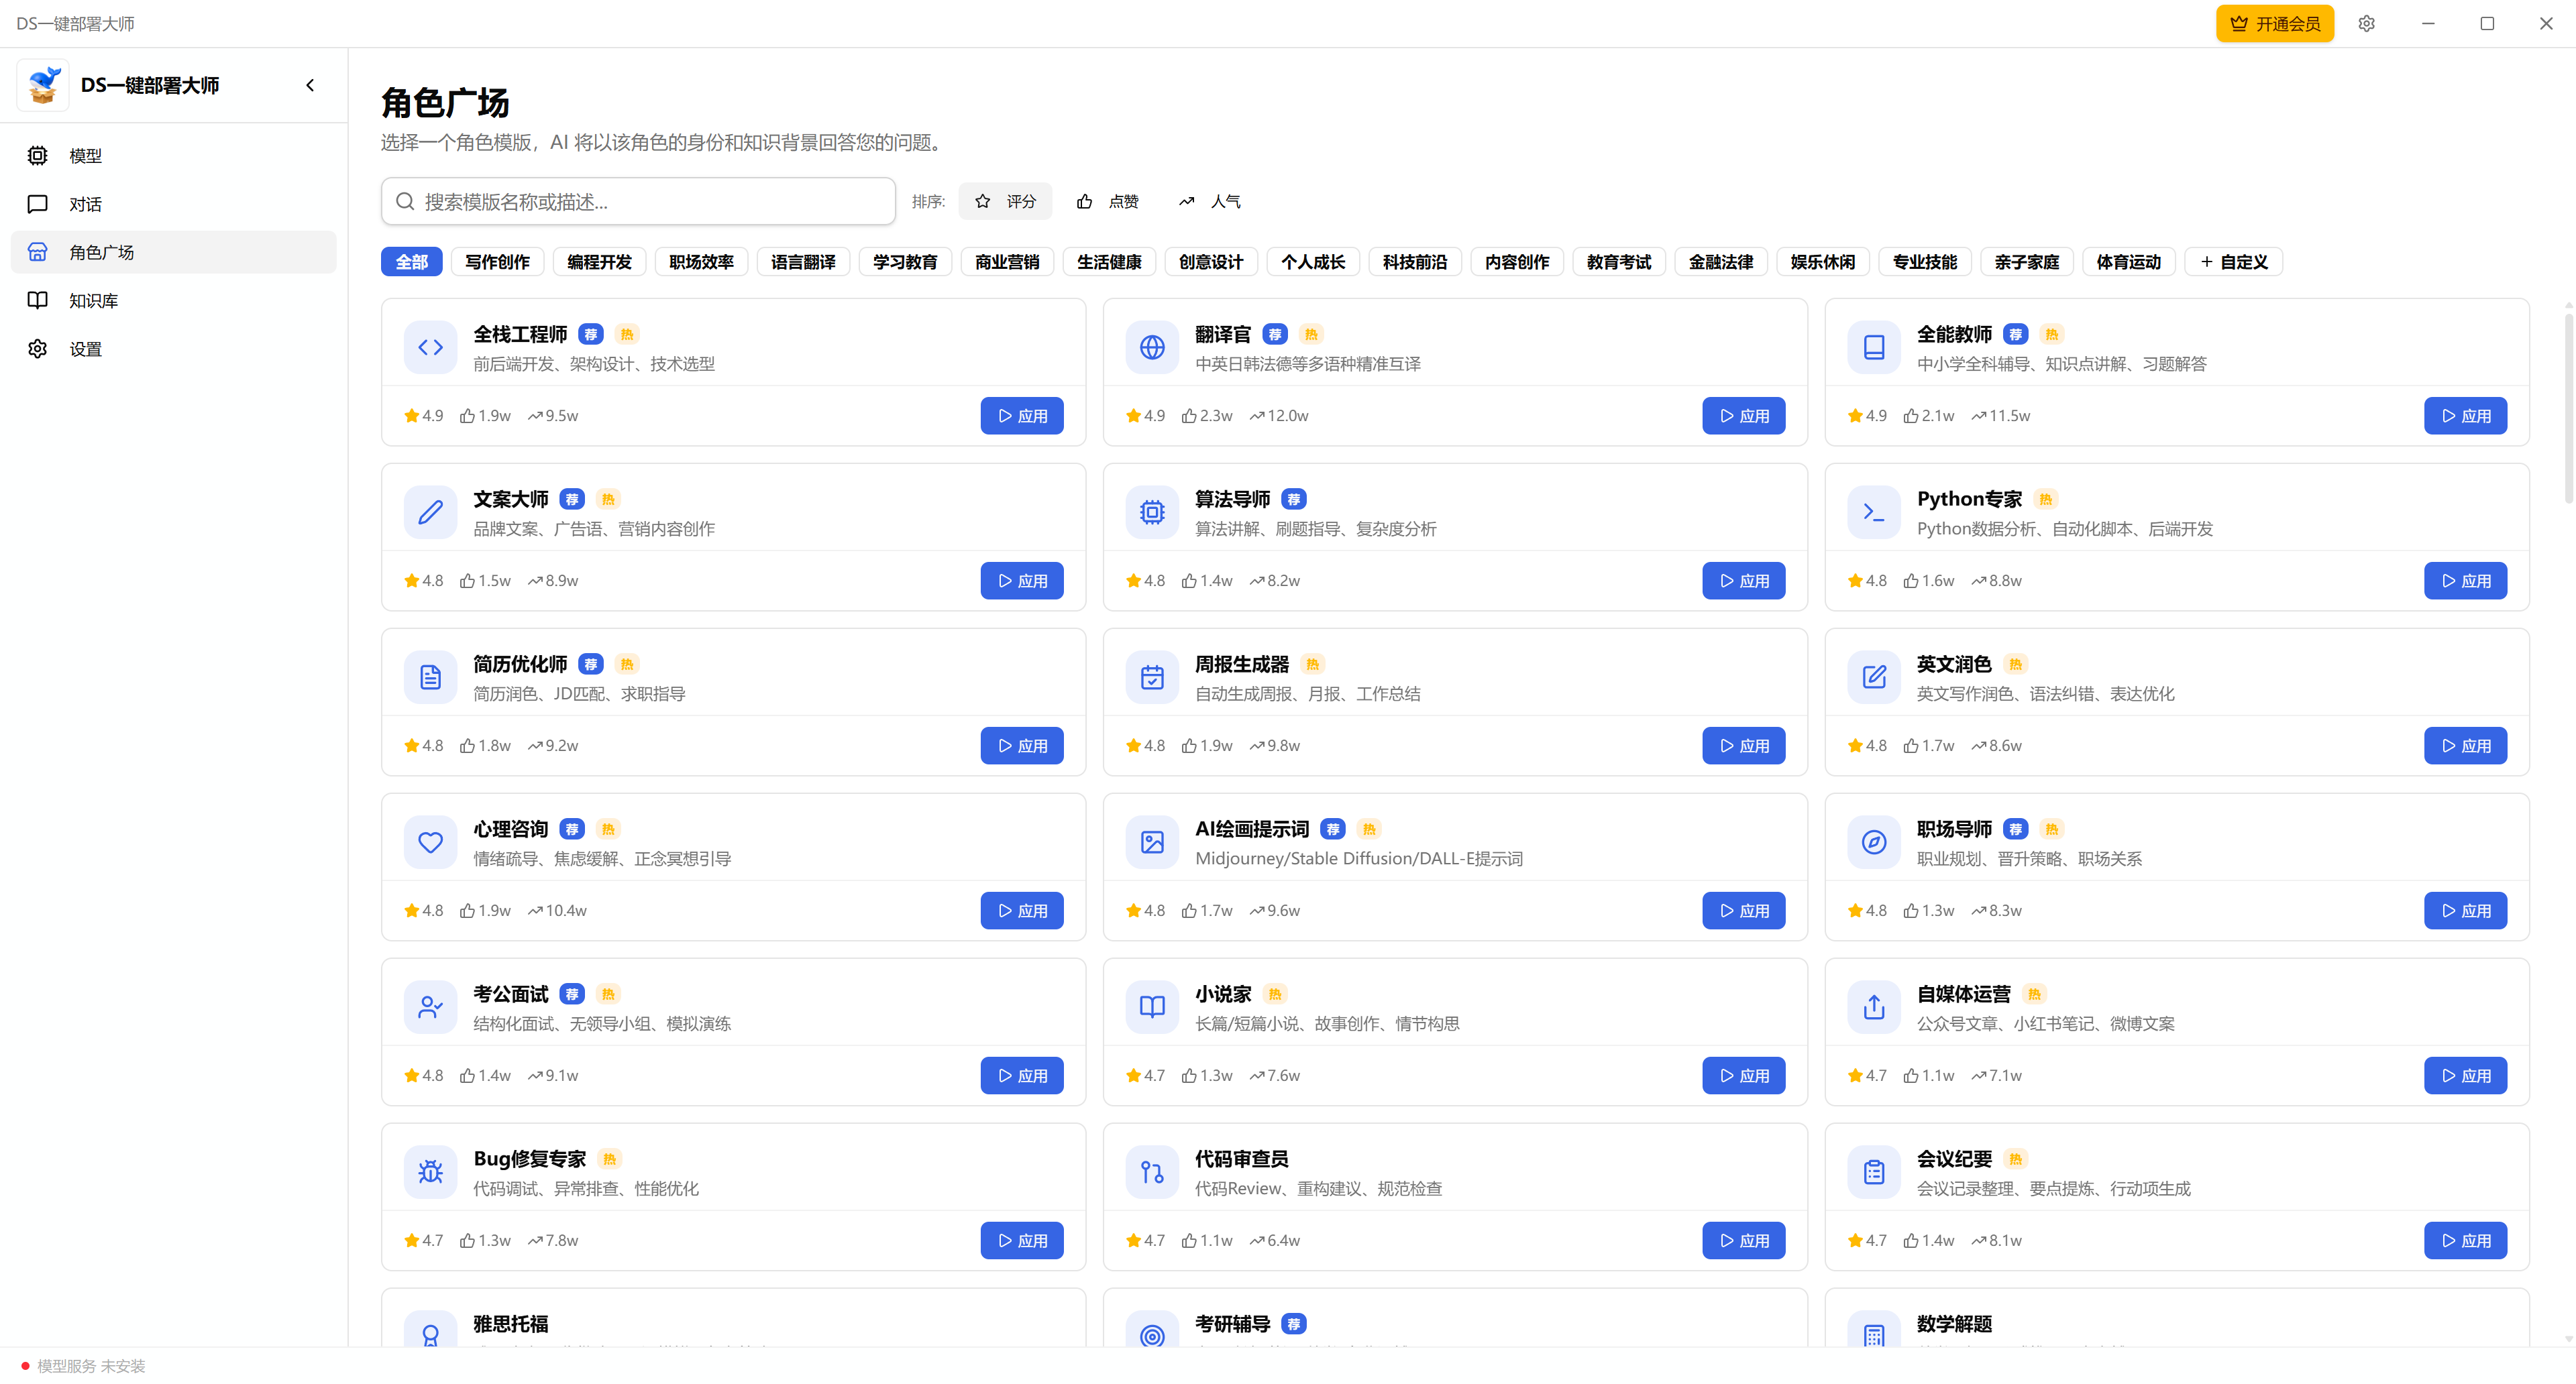Filter by 学习教育 category

click(905, 262)
